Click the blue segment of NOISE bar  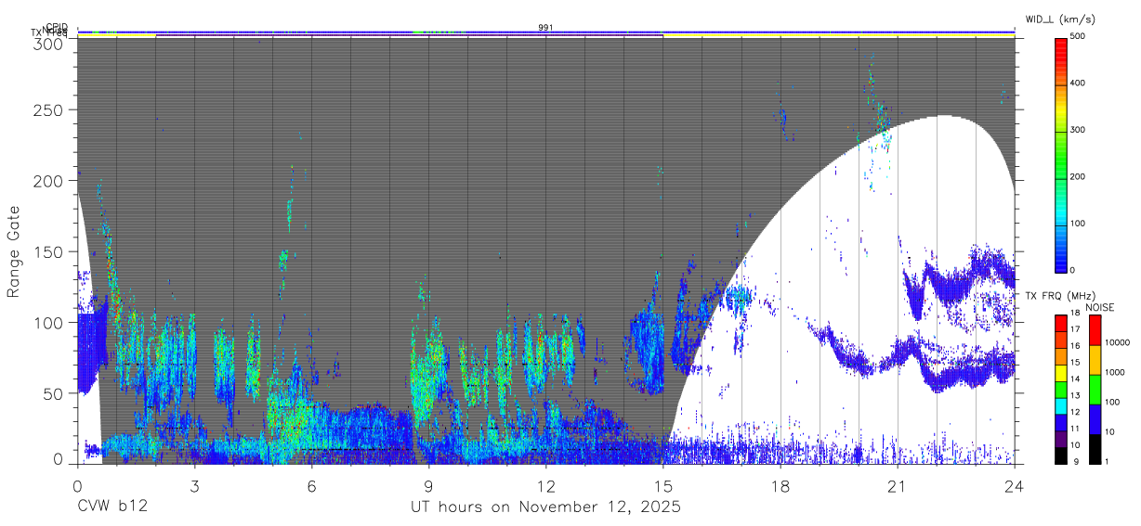[1095, 419]
